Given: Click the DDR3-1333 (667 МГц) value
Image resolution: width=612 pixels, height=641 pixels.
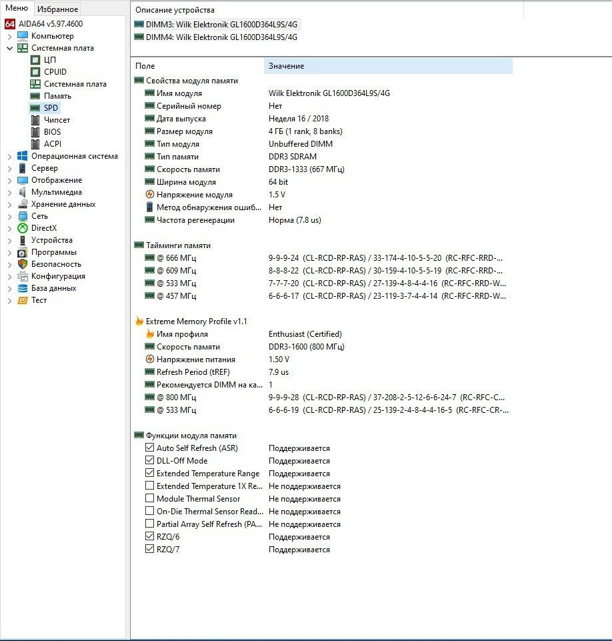Looking at the screenshot, I should pyautogui.click(x=307, y=169).
